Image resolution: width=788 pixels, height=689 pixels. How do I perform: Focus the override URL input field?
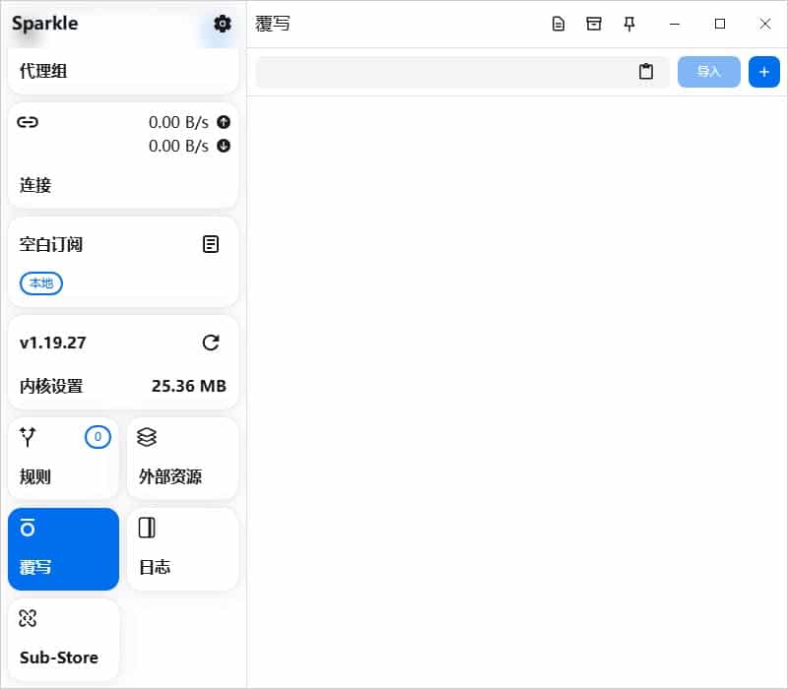pos(445,72)
